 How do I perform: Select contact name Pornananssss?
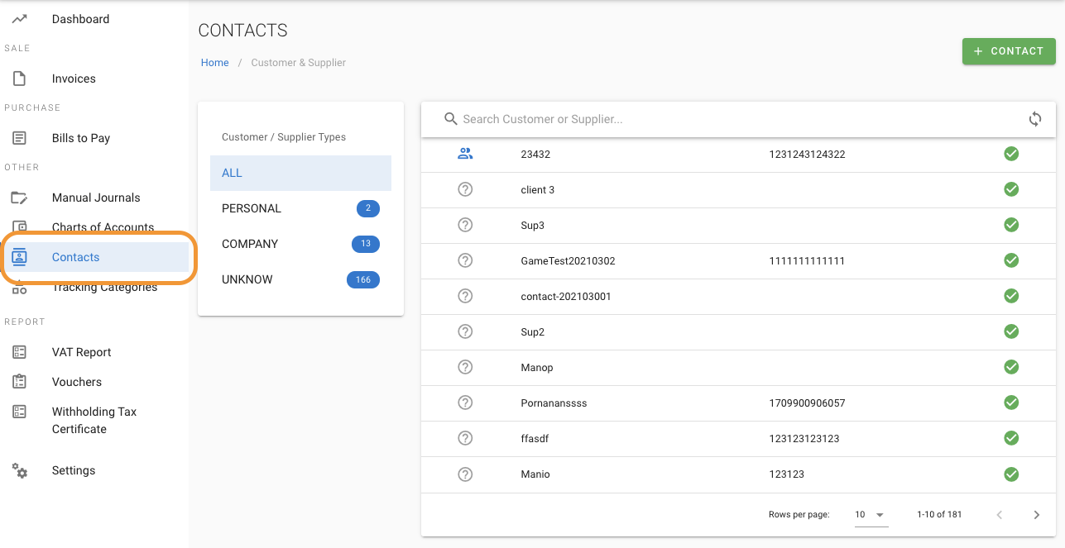554,403
